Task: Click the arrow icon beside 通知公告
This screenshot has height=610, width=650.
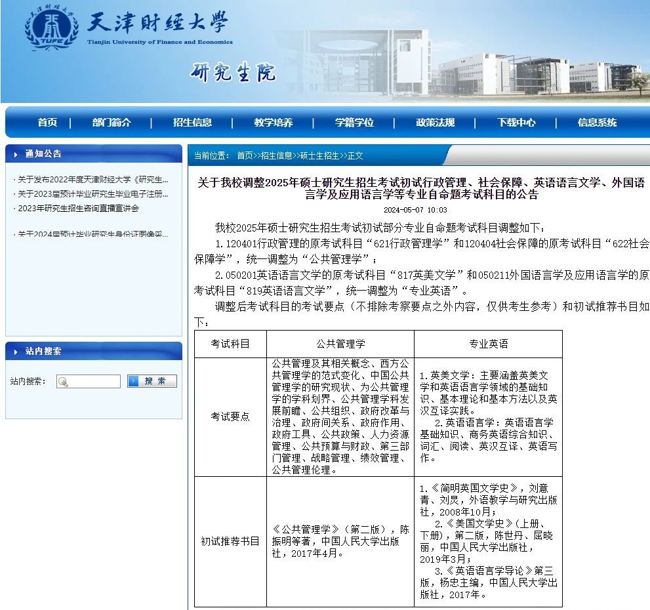Action: [16, 154]
